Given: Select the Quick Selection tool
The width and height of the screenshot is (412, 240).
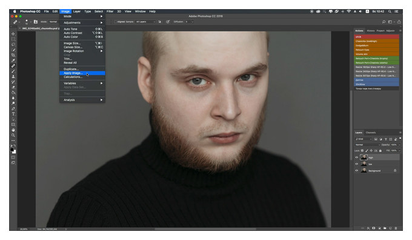Looking at the screenshot, I should pos(13,50).
